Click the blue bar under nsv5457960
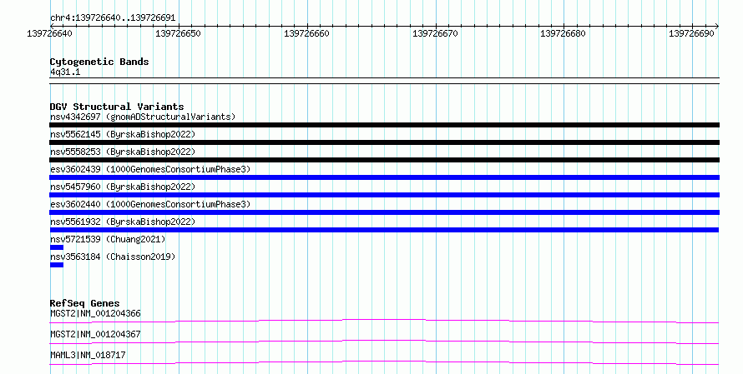The width and height of the screenshot is (743, 374). coord(384,195)
